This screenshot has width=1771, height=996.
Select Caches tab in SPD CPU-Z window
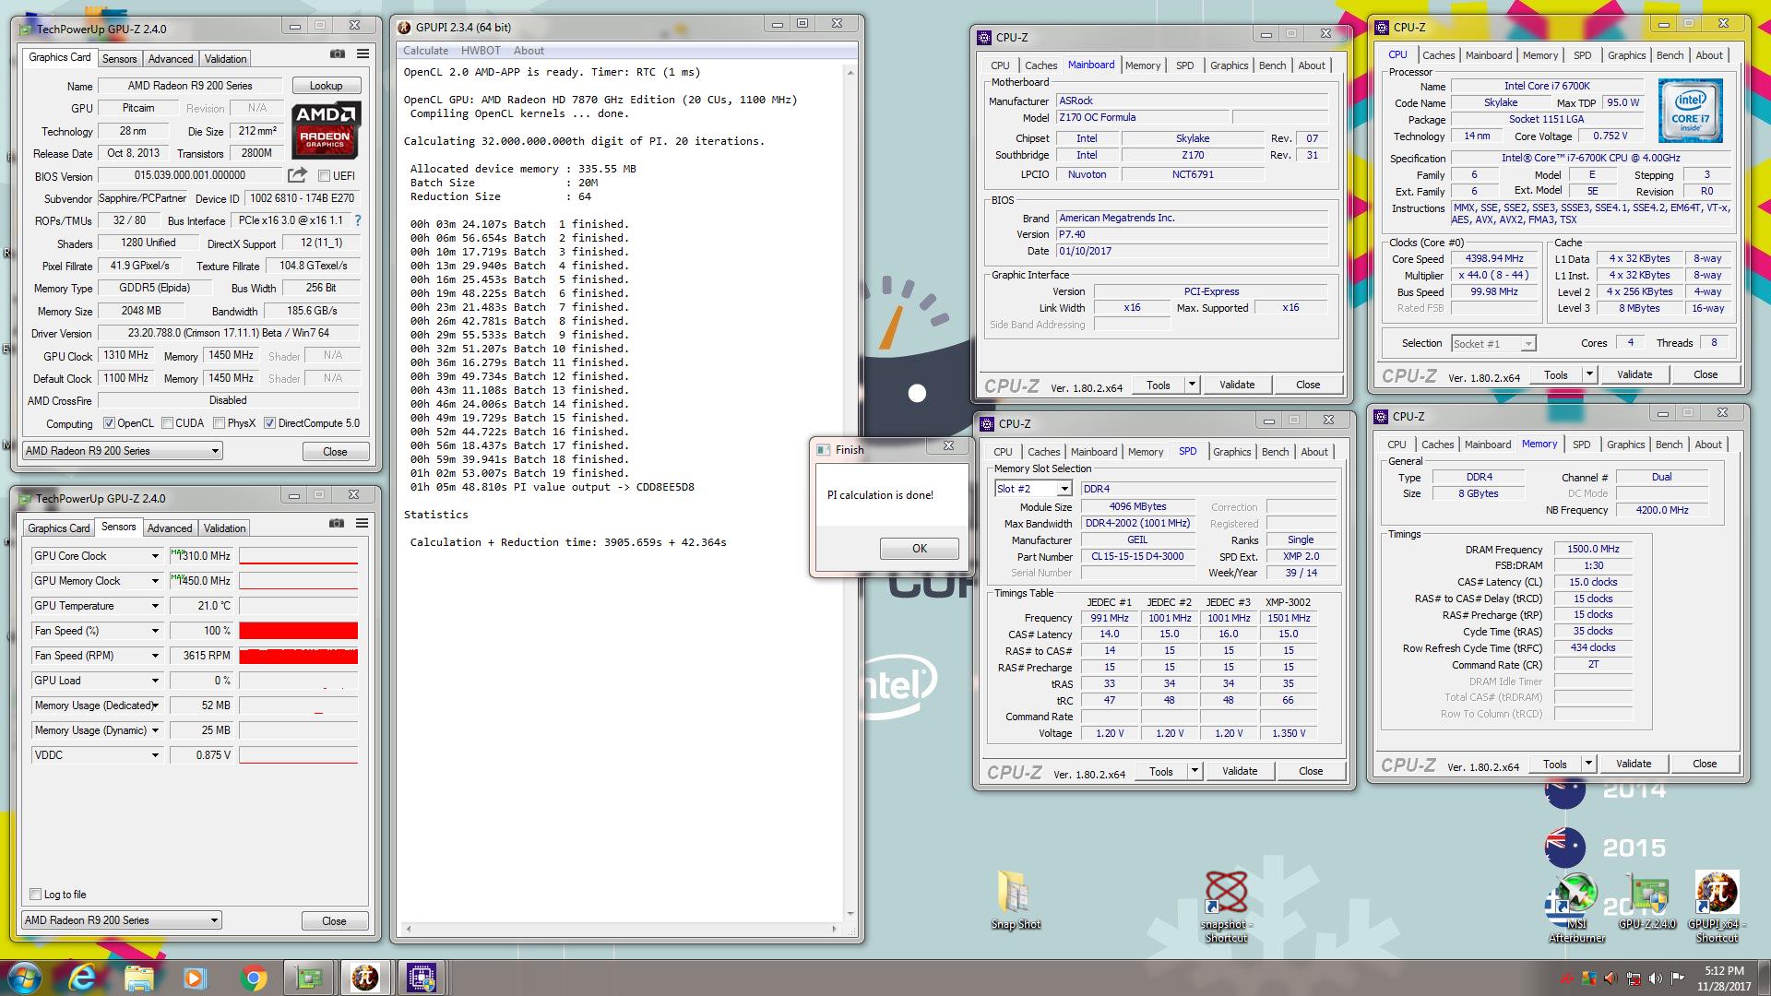[1043, 452]
